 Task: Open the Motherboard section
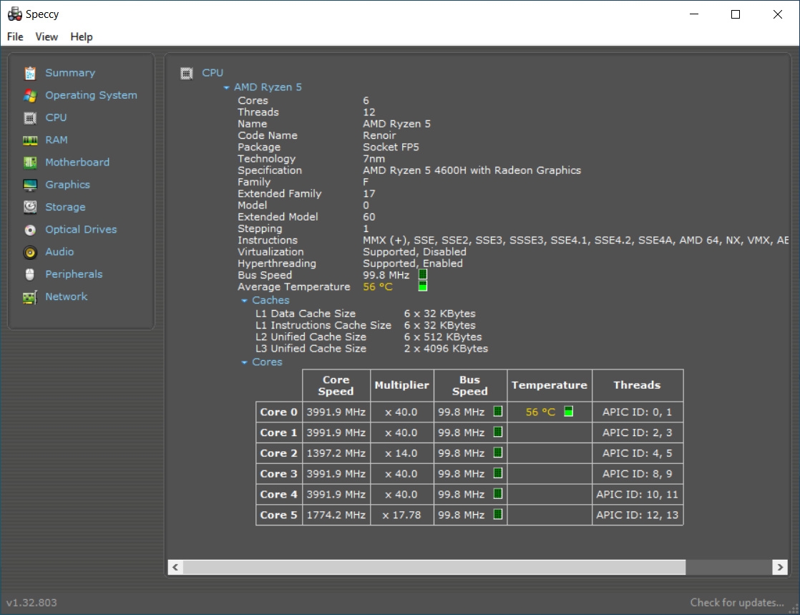(77, 163)
